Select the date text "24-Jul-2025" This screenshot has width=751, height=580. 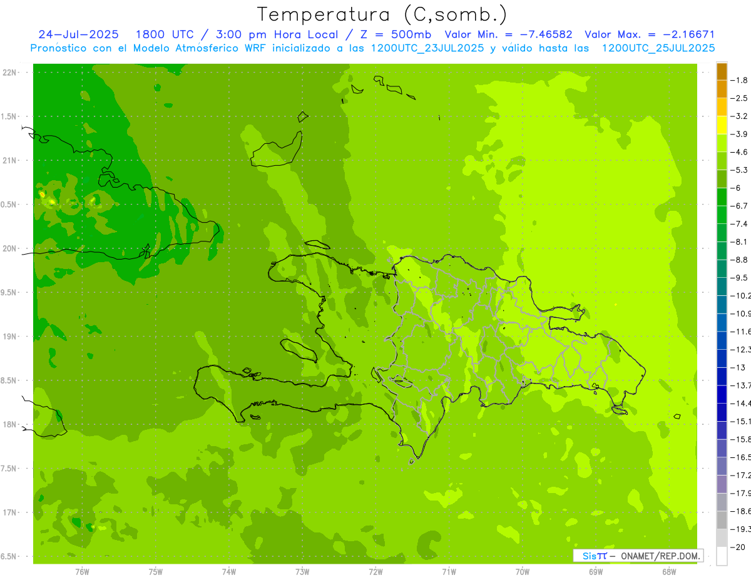pyautogui.click(x=78, y=34)
